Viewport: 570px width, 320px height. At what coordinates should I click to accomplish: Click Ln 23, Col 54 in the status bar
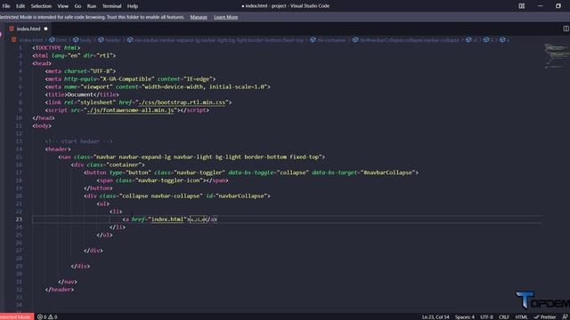(x=436, y=316)
